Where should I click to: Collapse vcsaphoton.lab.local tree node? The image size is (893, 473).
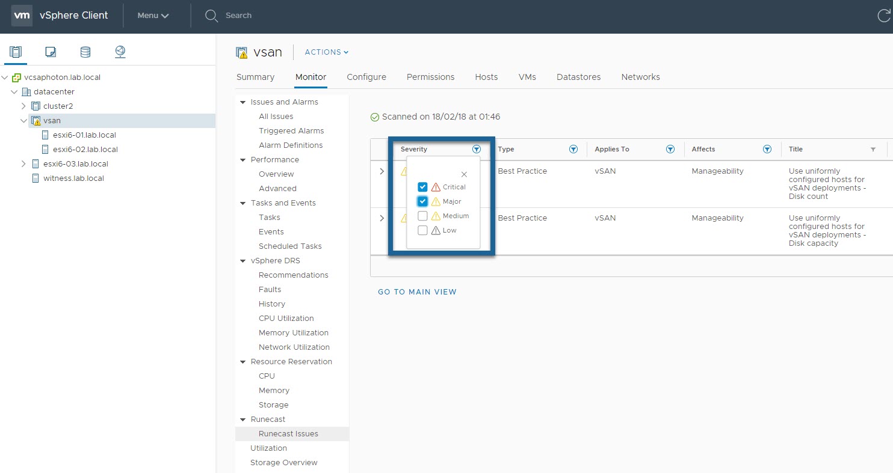click(5, 78)
